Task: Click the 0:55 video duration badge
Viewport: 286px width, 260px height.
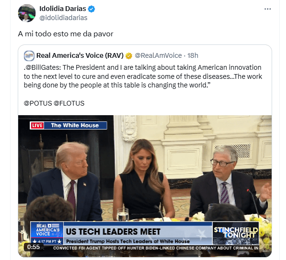Action: coord(33,247)
